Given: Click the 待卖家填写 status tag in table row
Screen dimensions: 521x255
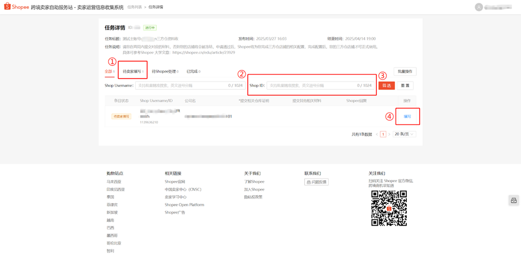Looking at the screenshot, I should coord(121,116).
